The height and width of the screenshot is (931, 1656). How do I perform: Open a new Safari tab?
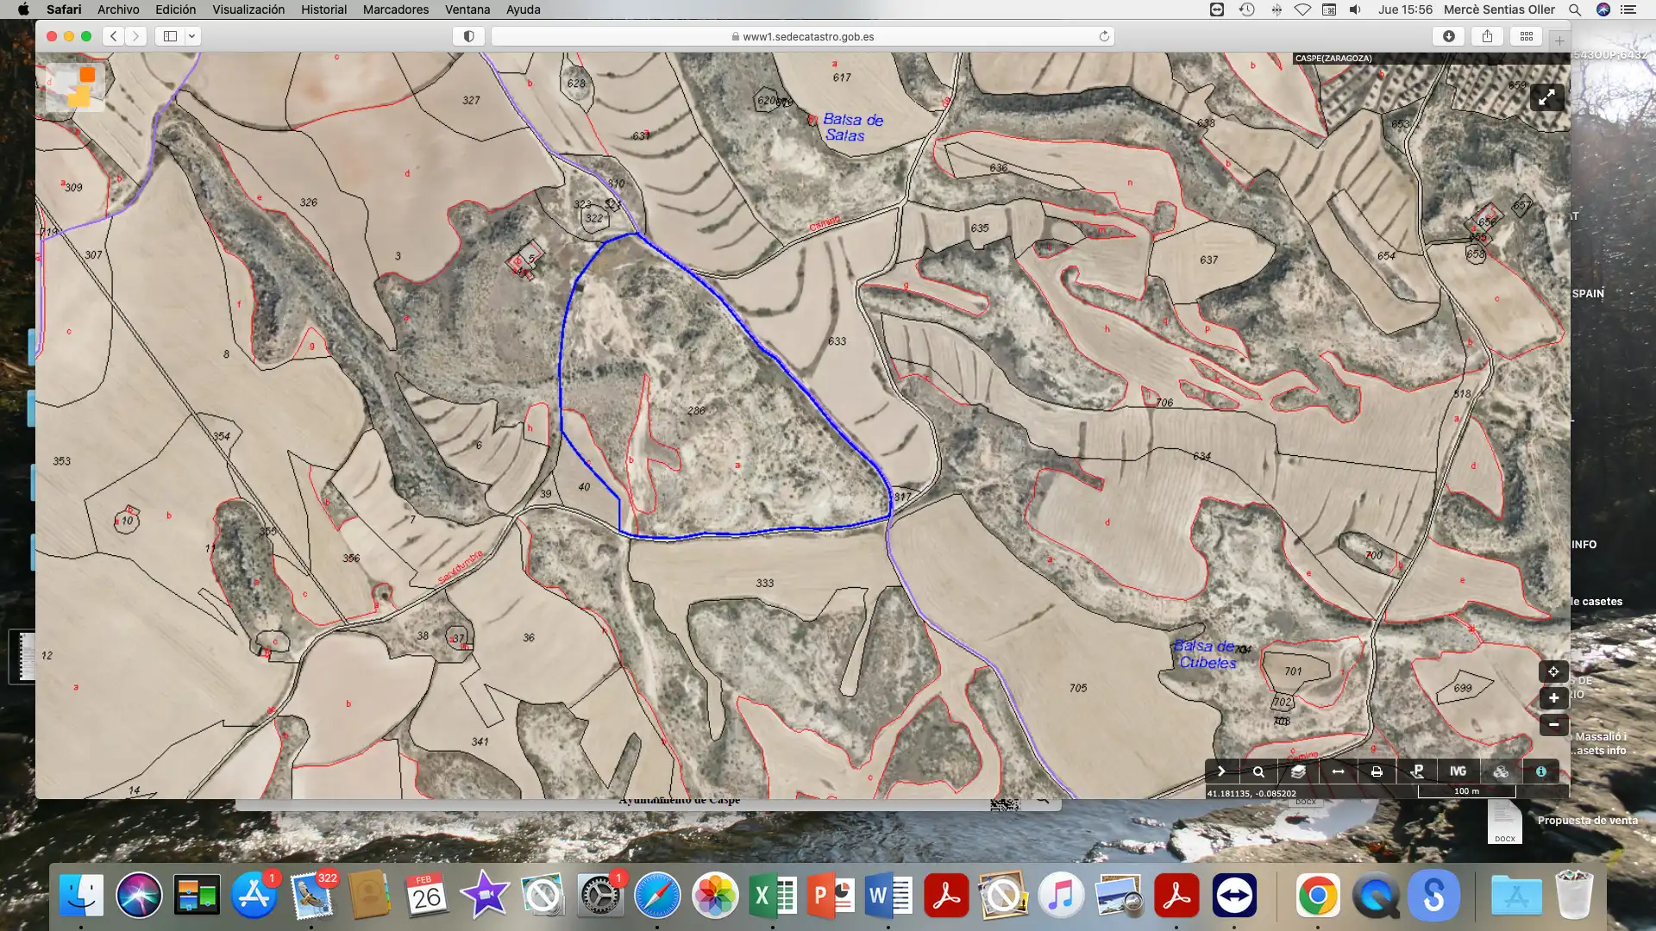coord(1559,40)
